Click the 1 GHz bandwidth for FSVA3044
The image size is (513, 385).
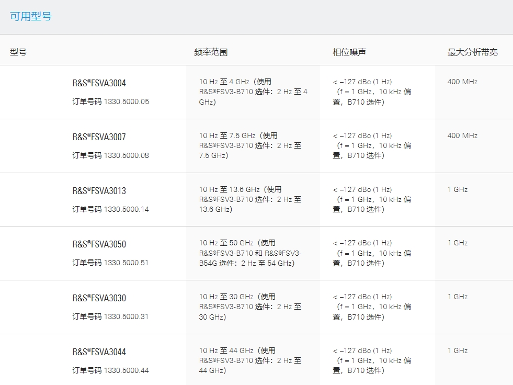458,350
